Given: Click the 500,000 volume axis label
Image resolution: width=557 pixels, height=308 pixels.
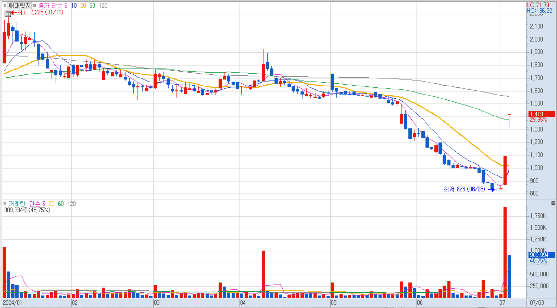Looking at the screenshot, I should (539, 274).
